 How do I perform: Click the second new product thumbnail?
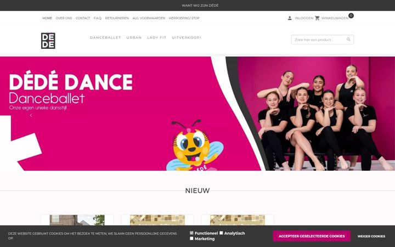pos(157,220)
